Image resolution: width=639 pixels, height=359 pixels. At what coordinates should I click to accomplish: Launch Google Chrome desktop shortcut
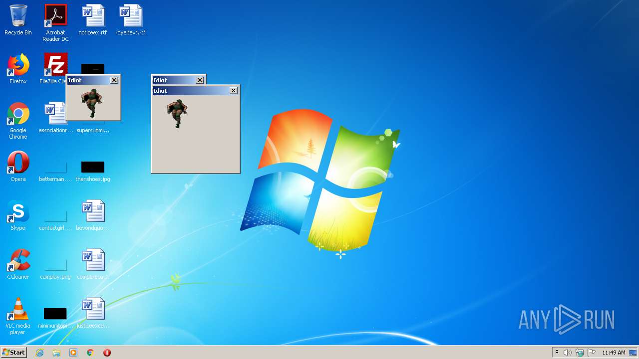click(18, 121)
